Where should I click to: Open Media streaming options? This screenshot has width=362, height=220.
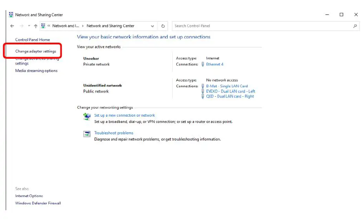pos(36,70)
